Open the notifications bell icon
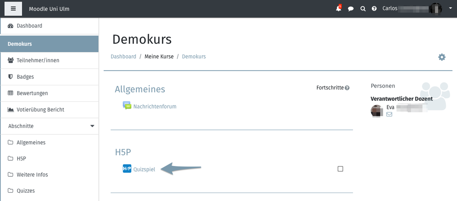This screenshot has height=201, width=457. 338,8
